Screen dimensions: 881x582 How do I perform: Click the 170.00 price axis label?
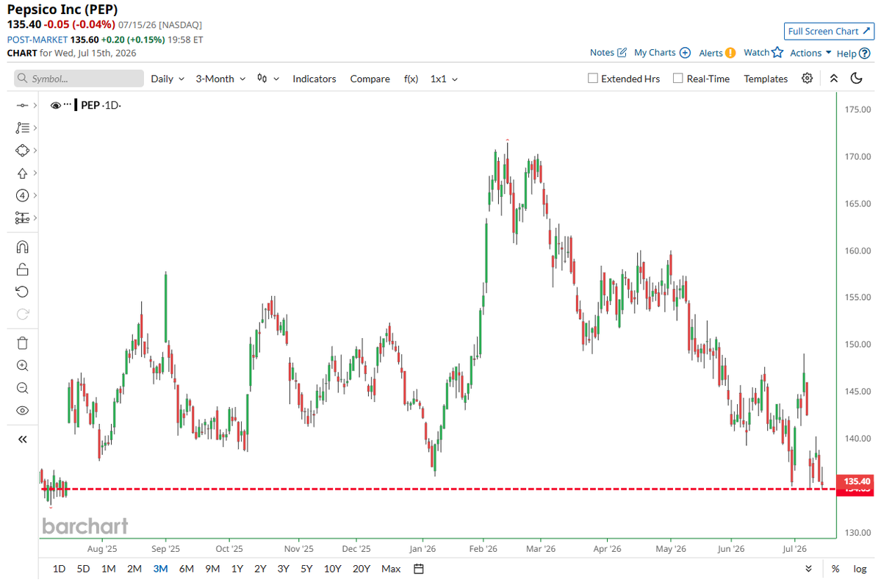pos(858,157)
